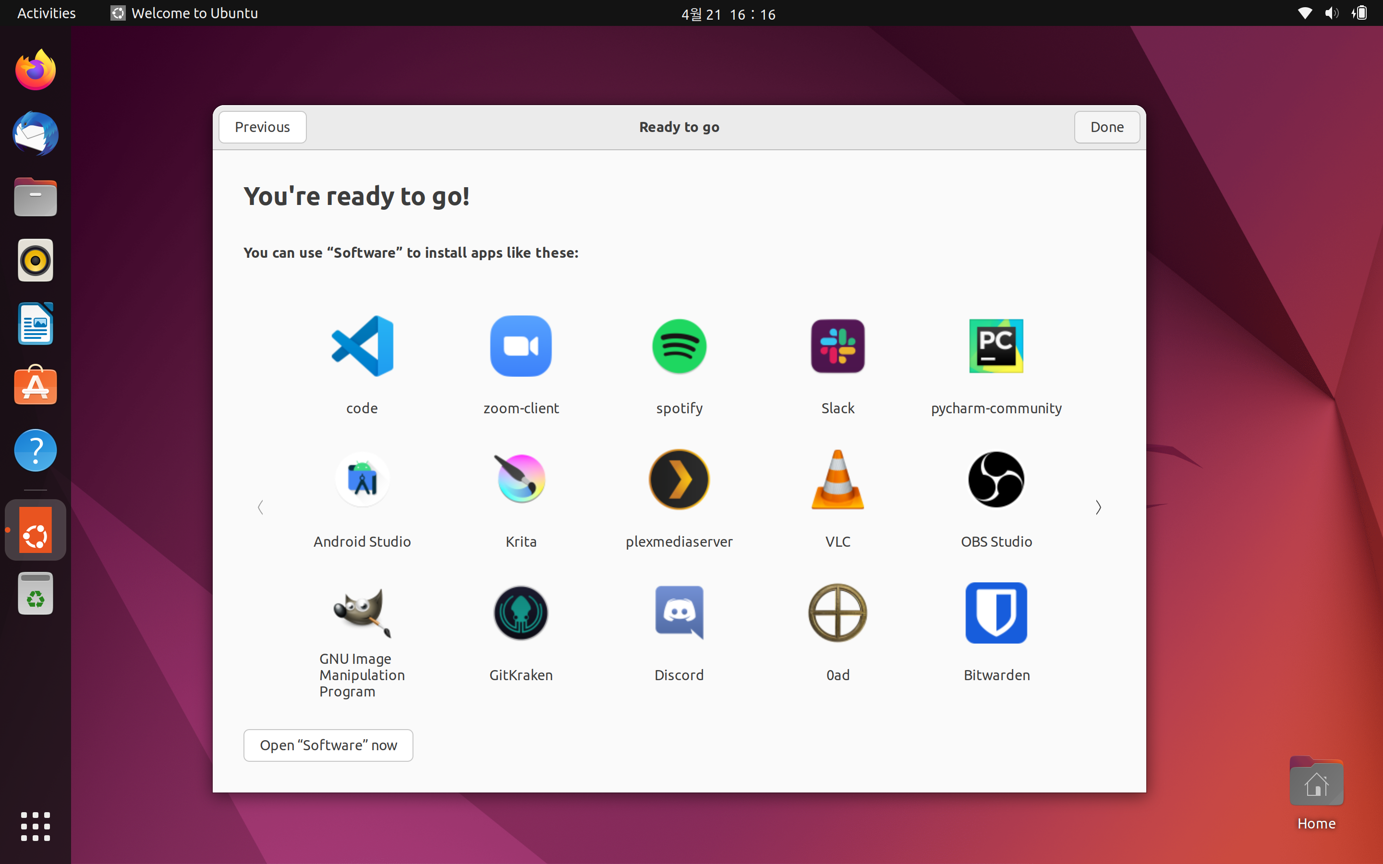Click Open "Software" now button

[x=328, y=745]
